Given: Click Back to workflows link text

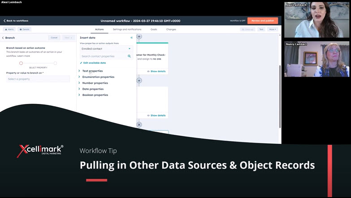Looking at the screenshot, I should [x=17, y=21].
